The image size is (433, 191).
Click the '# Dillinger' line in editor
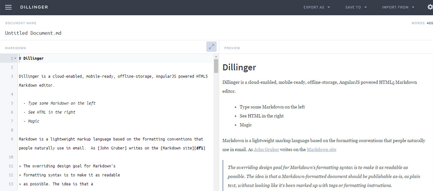[x=31, y=58]
